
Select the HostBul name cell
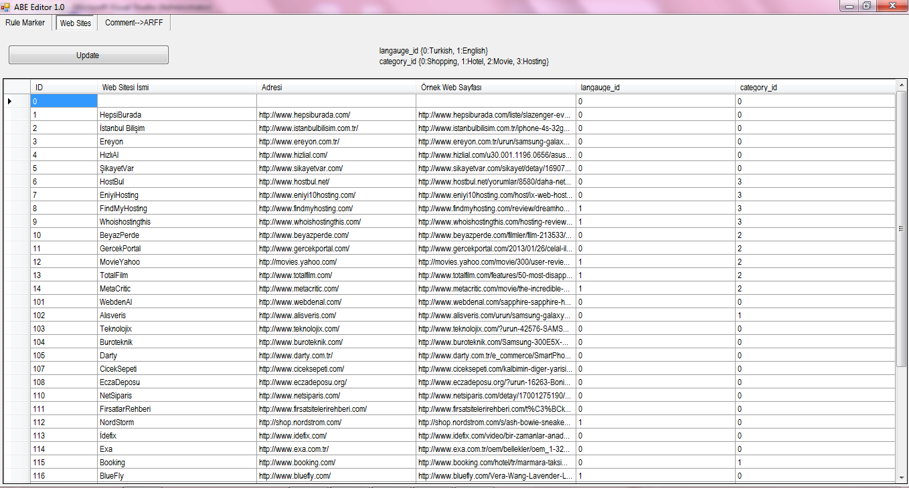pos(177,181)
